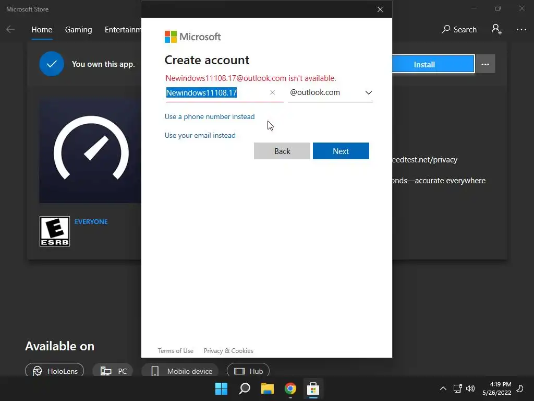
Task: Click the speedtest.net/privacy link text
Action: click(424, 160)
